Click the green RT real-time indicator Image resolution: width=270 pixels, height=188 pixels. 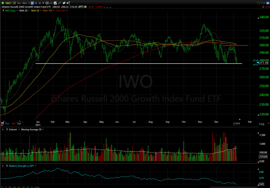pos(264,3)
